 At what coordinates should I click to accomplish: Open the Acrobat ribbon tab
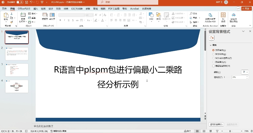point(134,9)
